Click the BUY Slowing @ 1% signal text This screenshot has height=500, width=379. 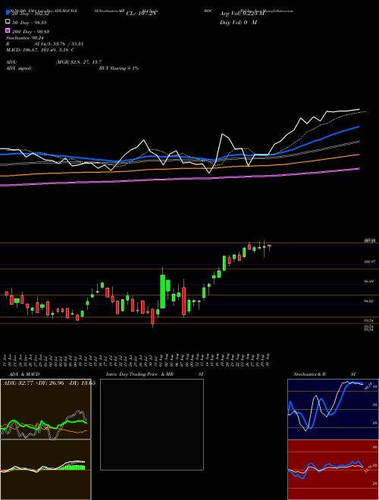(x=119, y=68)
